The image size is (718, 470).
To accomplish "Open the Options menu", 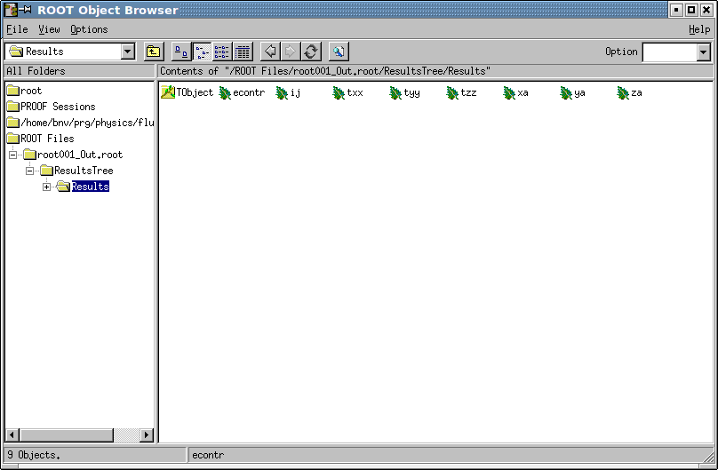I will coord(89,29).
